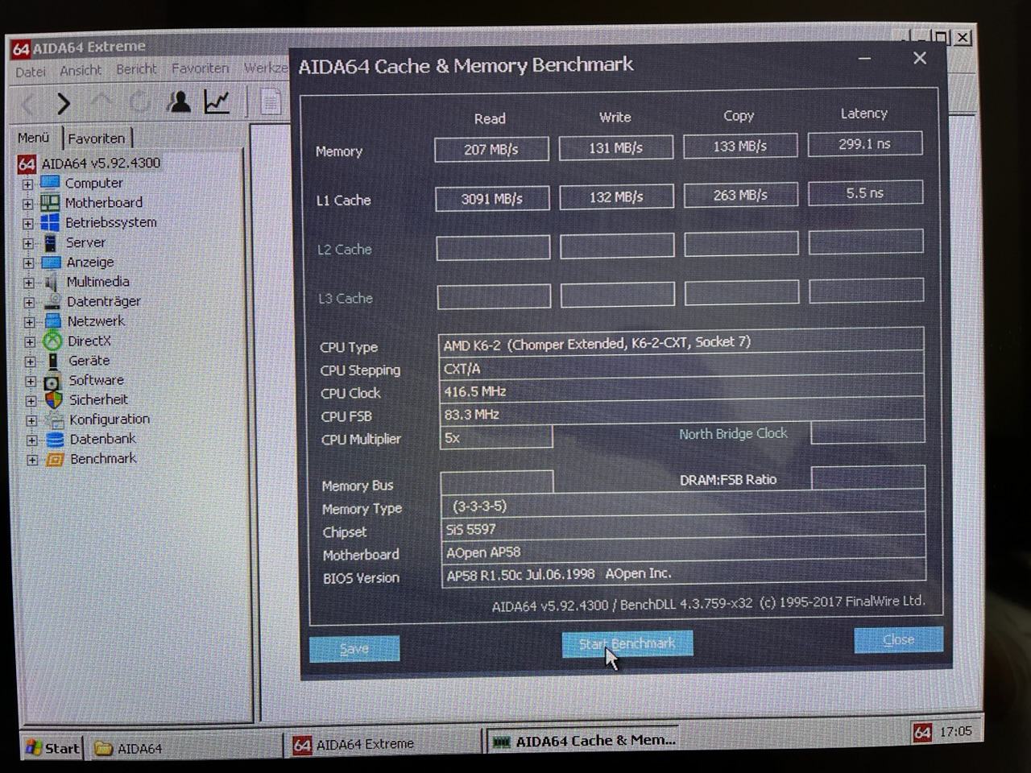Switch to the Favoriten sidebar tab
This screenshot has height=773, width=1031.
pos(97,138)
